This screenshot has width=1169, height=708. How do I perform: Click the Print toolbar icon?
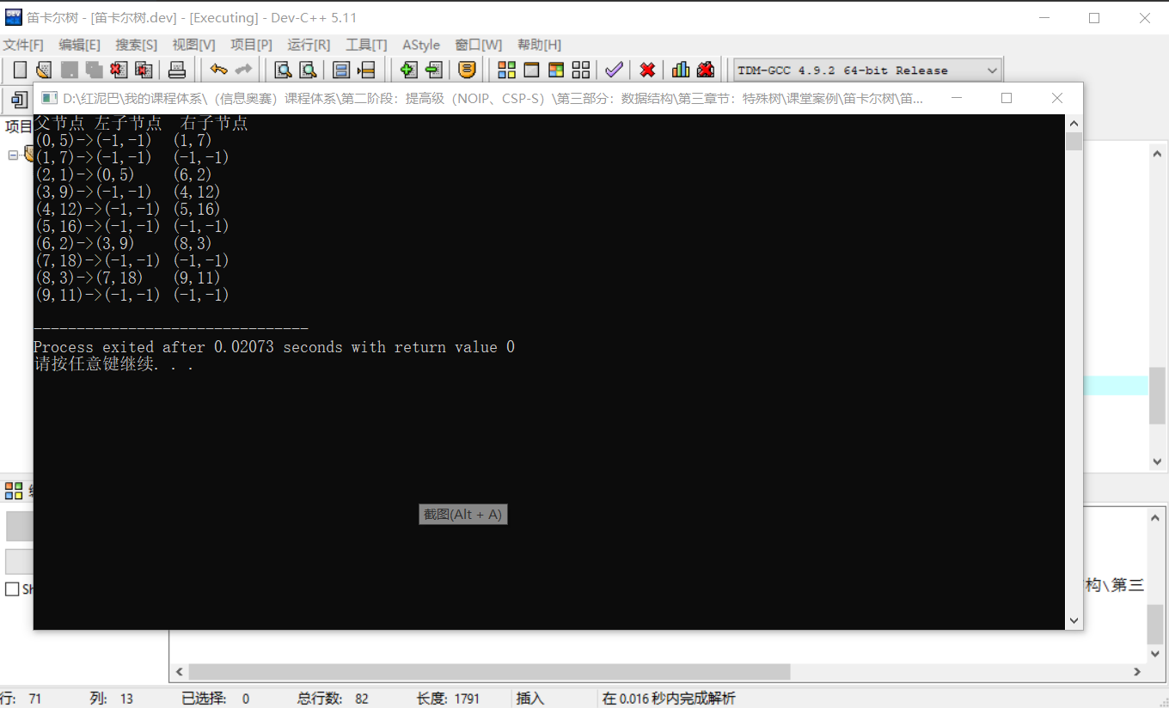(x=176, y=70)
